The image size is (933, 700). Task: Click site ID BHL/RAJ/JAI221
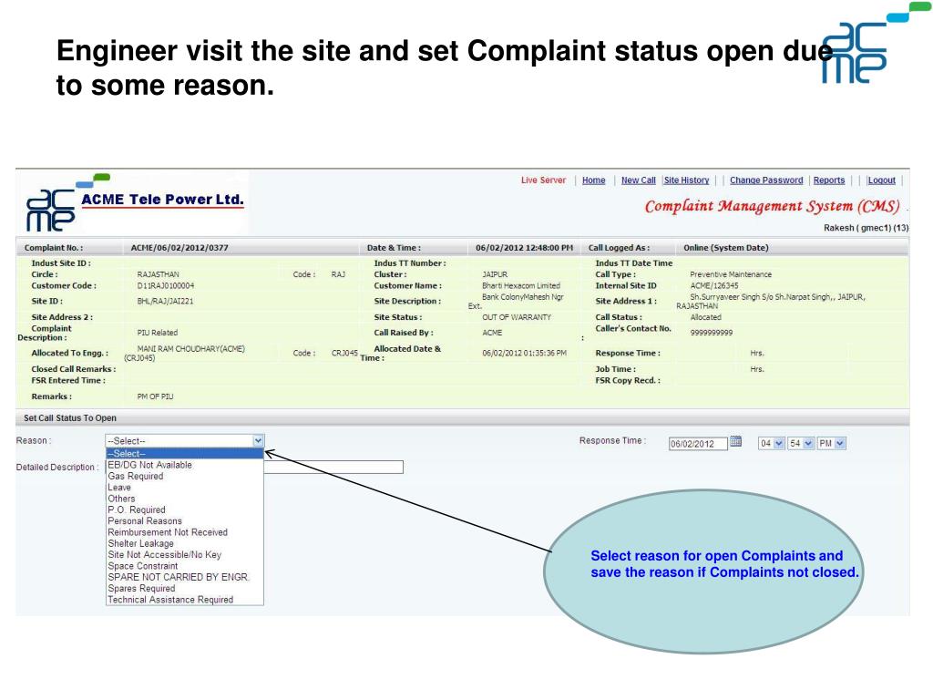click(x=165, y=301)
